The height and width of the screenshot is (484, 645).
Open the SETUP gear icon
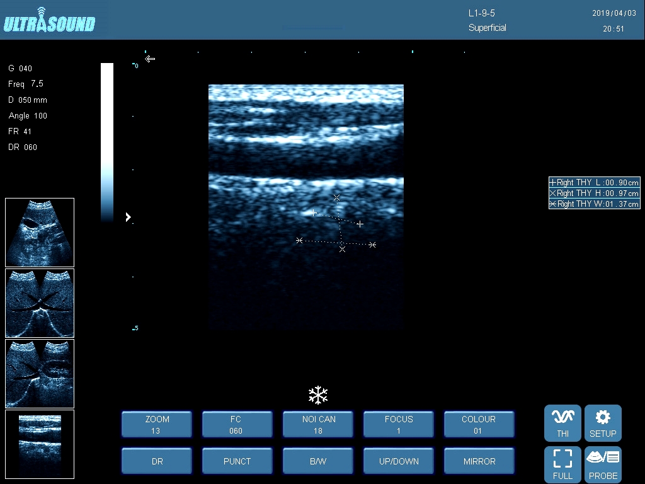[x=603, y=423]
